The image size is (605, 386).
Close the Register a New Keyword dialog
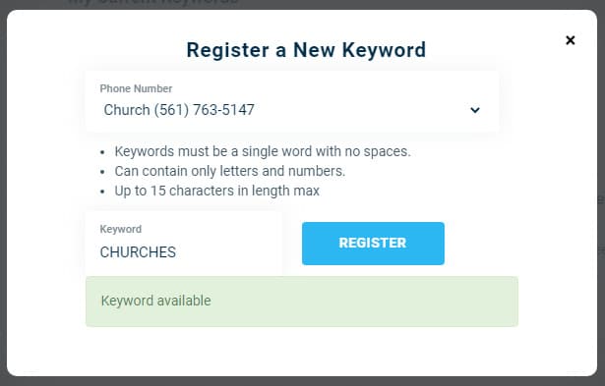click(x=570, y=40)
